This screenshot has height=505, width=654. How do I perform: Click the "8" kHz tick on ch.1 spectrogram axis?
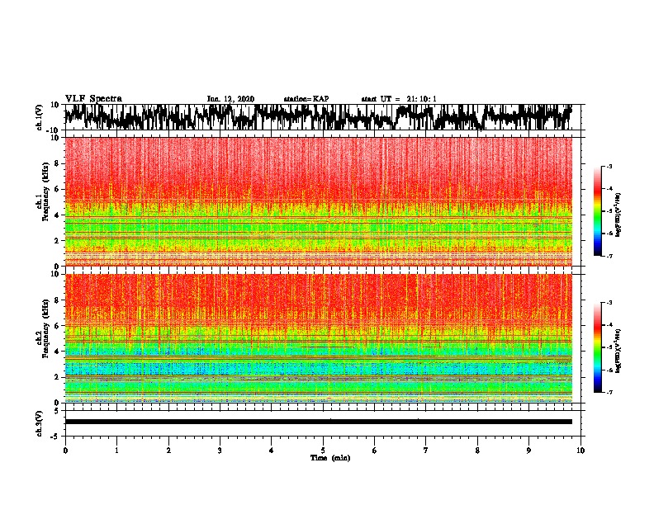tap(58, 163)
